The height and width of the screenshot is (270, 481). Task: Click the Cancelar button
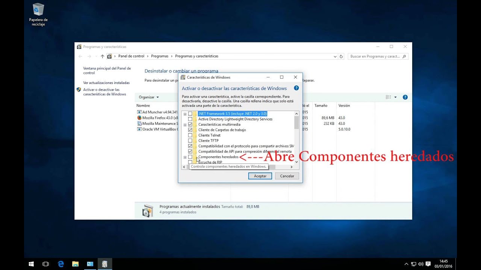click(287, 176)
